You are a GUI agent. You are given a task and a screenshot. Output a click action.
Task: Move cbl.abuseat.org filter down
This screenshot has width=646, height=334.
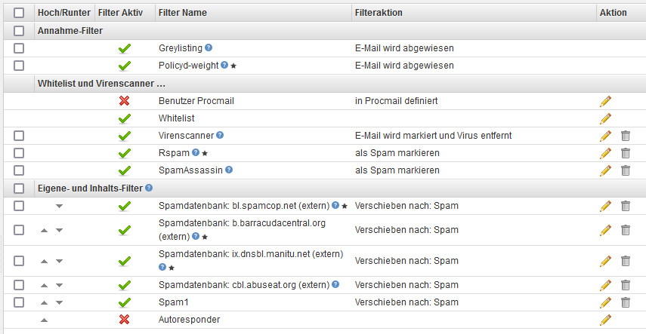point(60,285)
